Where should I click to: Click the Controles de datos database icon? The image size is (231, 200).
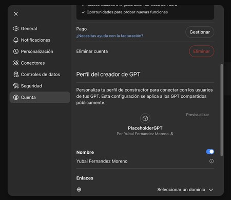coord(16,75)
